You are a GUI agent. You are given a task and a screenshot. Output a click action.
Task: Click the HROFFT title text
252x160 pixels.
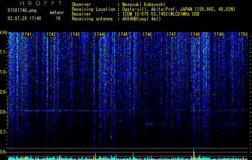tap(41, 3)
